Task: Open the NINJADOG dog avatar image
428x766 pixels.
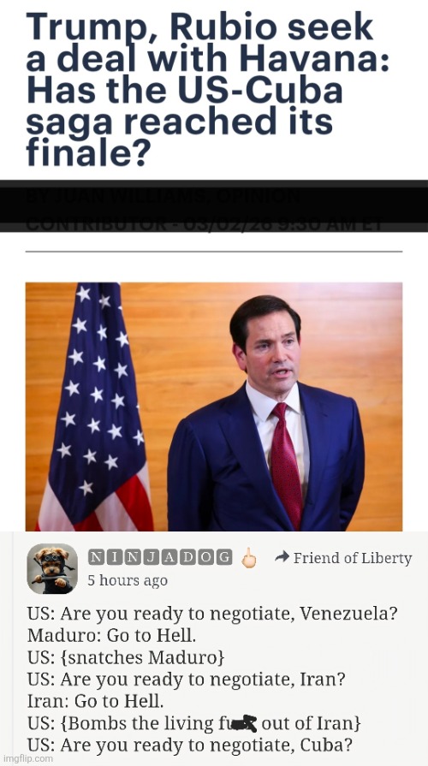Action: 52,568
